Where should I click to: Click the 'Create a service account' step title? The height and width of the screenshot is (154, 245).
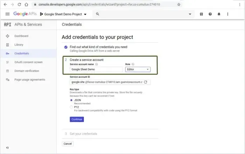86,60
